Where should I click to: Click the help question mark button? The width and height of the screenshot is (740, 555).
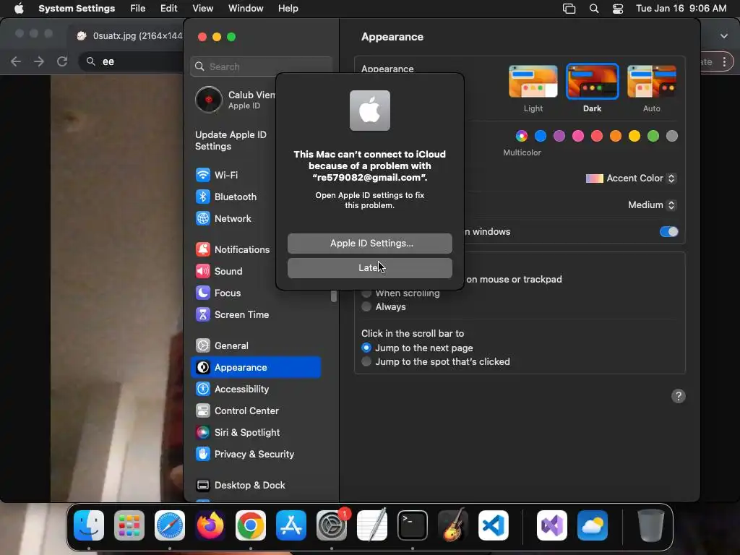click(678, 397)
